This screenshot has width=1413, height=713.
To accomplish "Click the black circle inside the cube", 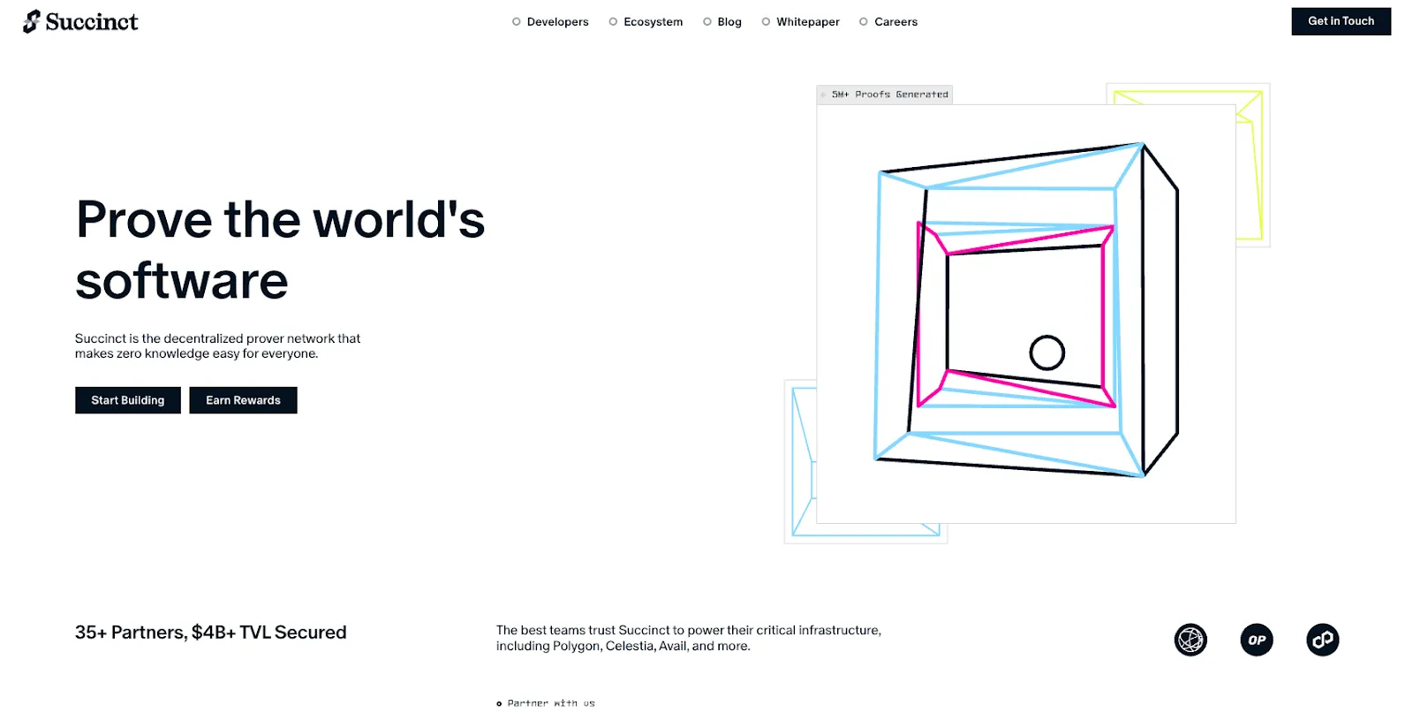I will [1047, 353].
